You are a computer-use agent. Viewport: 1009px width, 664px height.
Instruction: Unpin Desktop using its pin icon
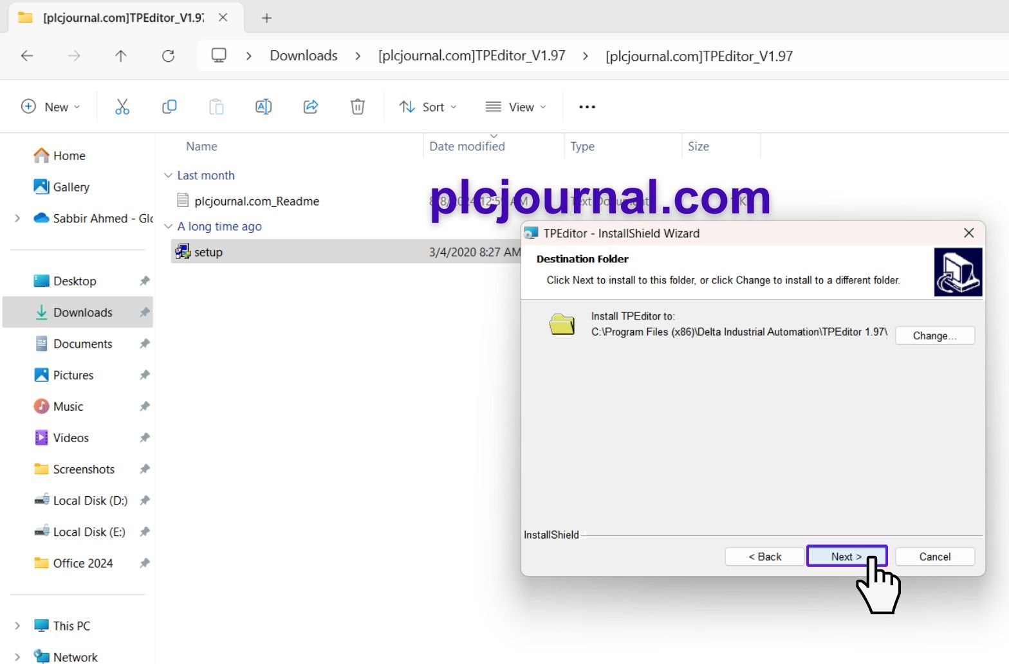(x=145, y=281)
